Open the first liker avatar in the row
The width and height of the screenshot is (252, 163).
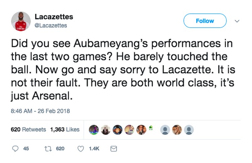[94, 130]
